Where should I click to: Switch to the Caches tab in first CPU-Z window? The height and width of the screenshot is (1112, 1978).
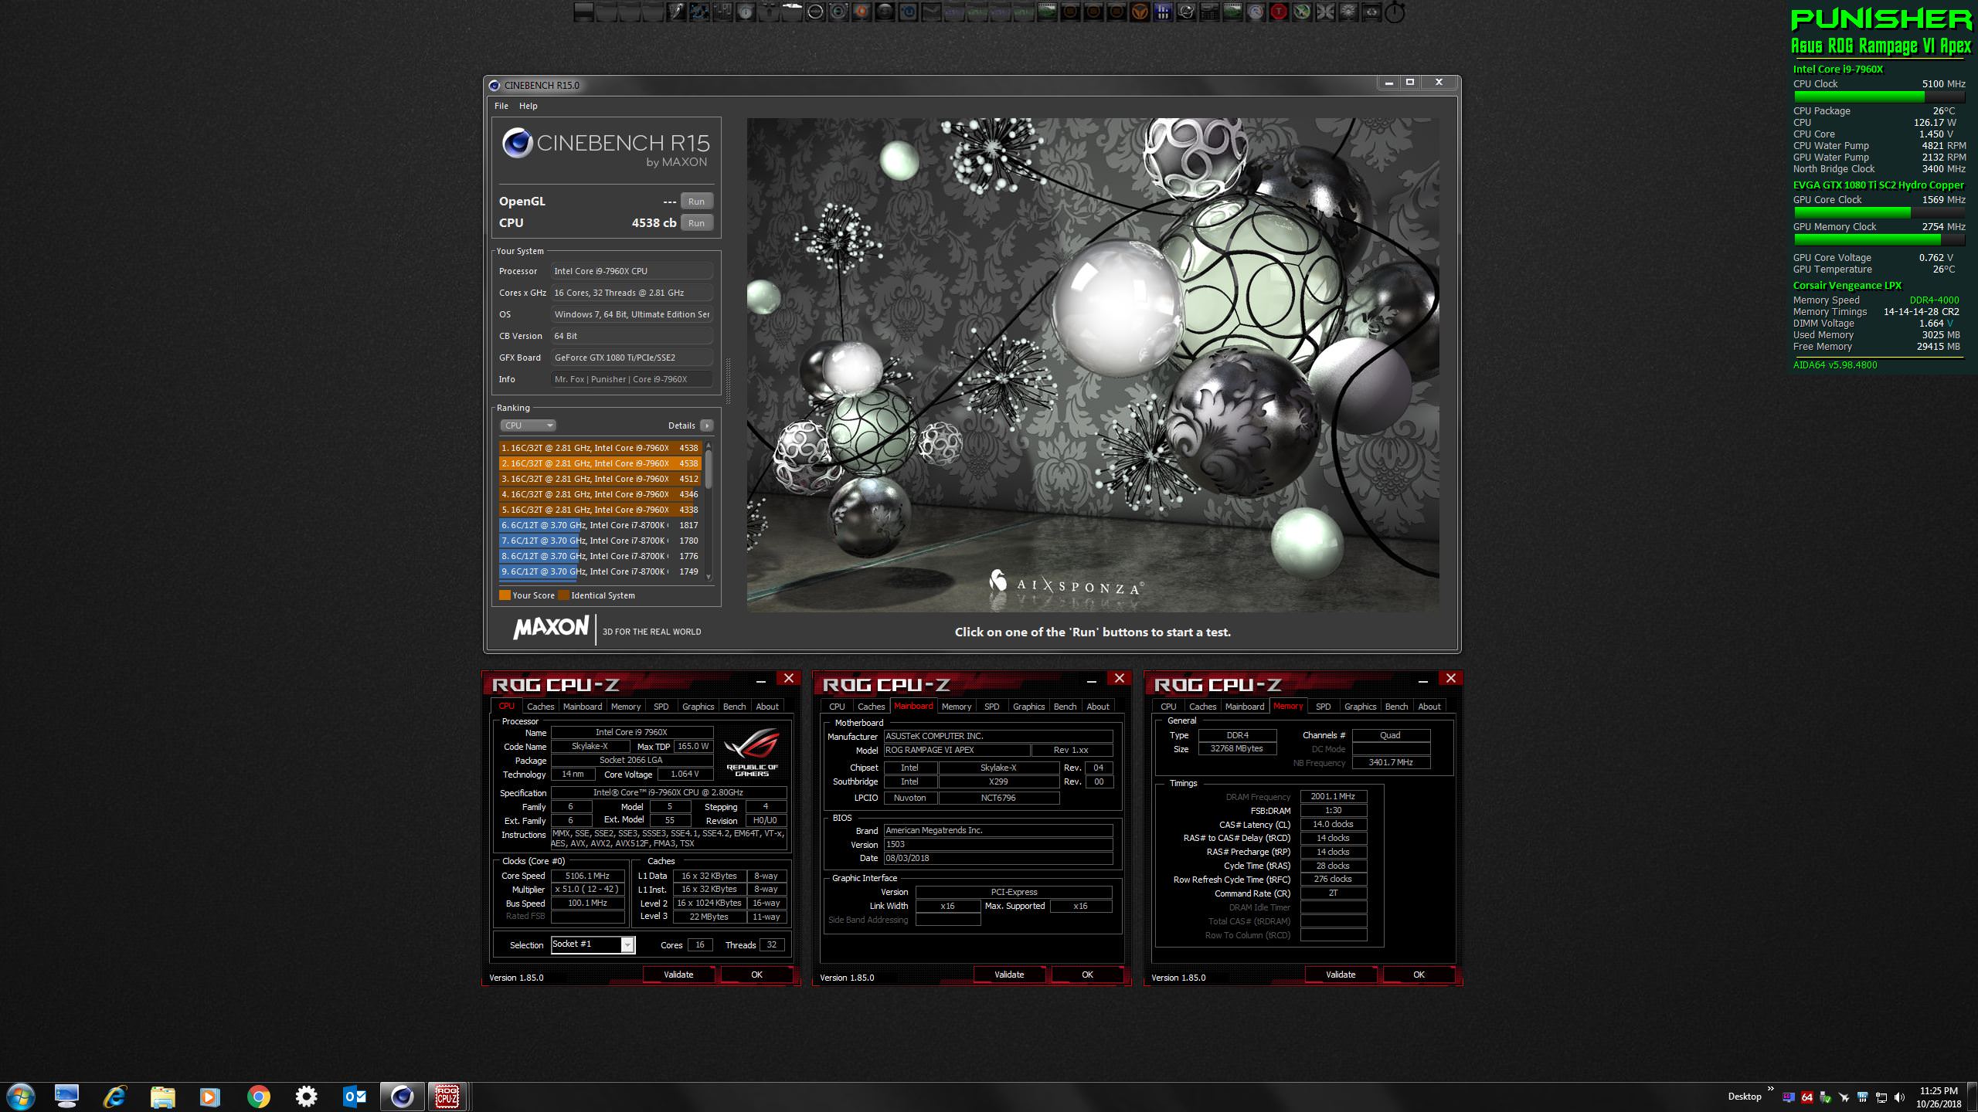[540, 706]
